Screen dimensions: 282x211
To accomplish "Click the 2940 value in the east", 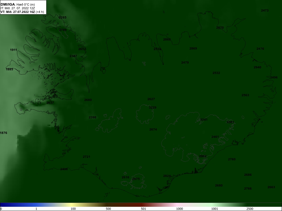I will click(x=257, y=68).
